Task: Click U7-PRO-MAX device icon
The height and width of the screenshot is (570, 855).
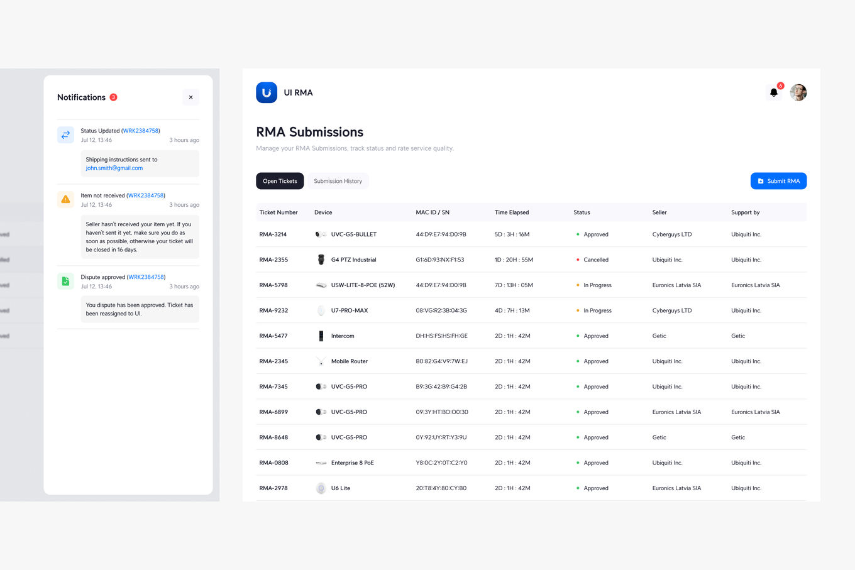Action: tap(321, 310)
